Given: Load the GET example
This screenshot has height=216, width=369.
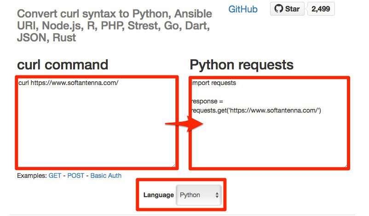Looking at the screenshot, I should click(x=55, y=176).
